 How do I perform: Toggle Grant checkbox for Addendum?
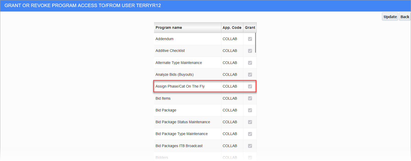coord(250,39)
